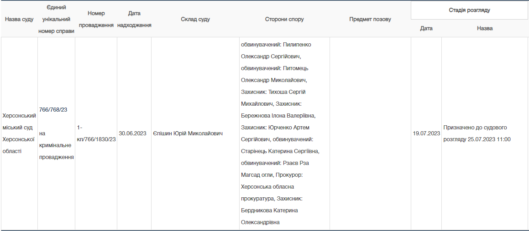Select the "Склад суду" column header
Screen dimensions: 529x231
[x=195, y=20]
